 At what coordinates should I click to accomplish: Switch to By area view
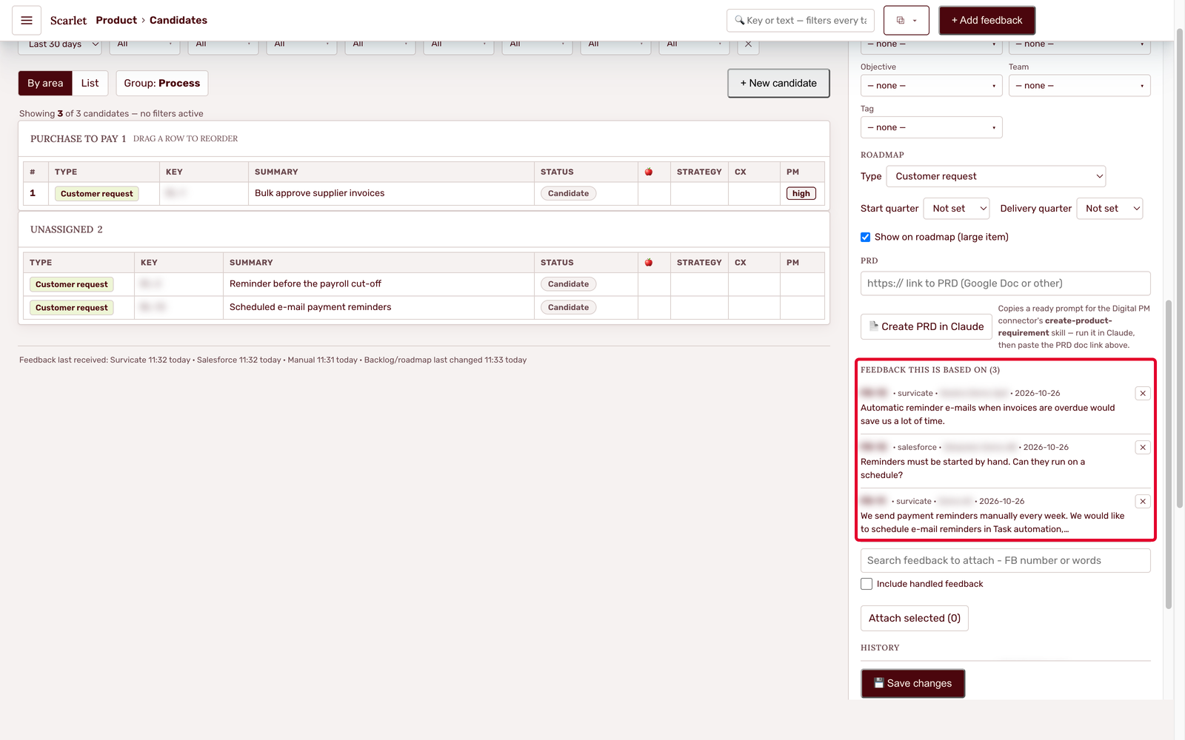pyautogui.click(x=45, y=84)
